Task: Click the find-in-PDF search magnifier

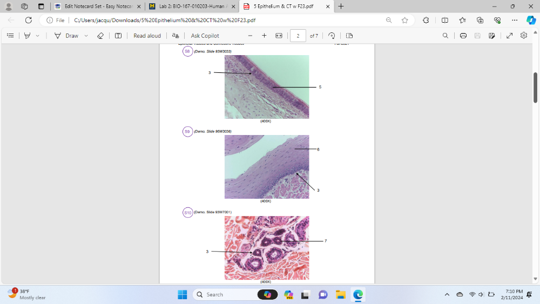Action: (445, 36)
